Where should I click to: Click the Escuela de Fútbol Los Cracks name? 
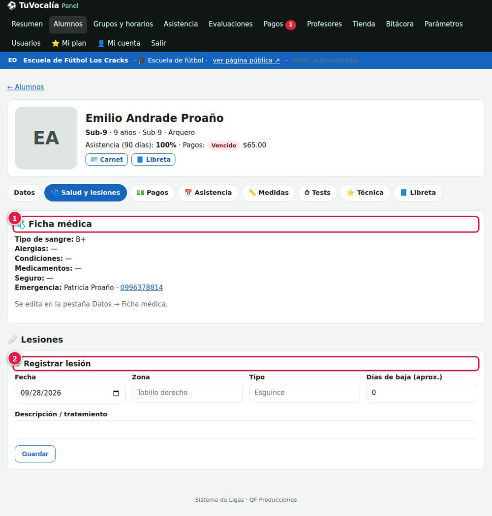pyautogui.click(x=76, y=60)
